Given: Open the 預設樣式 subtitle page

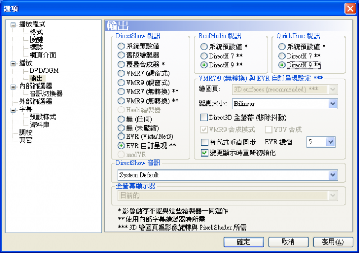Looking at the screenshot, I should pos(43,117).
